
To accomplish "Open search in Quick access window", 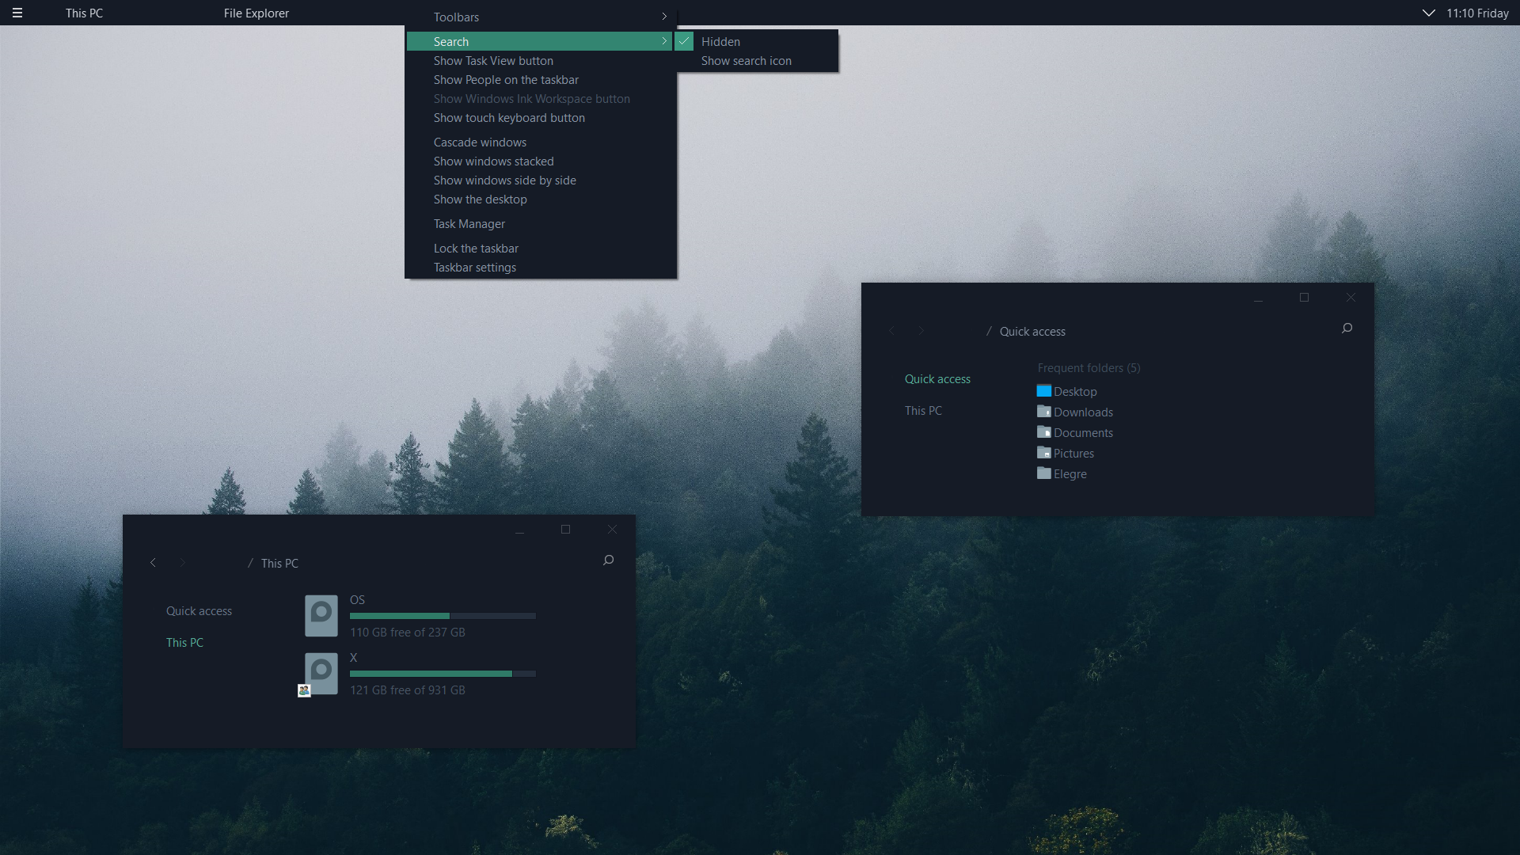I will pos(1347,329).
